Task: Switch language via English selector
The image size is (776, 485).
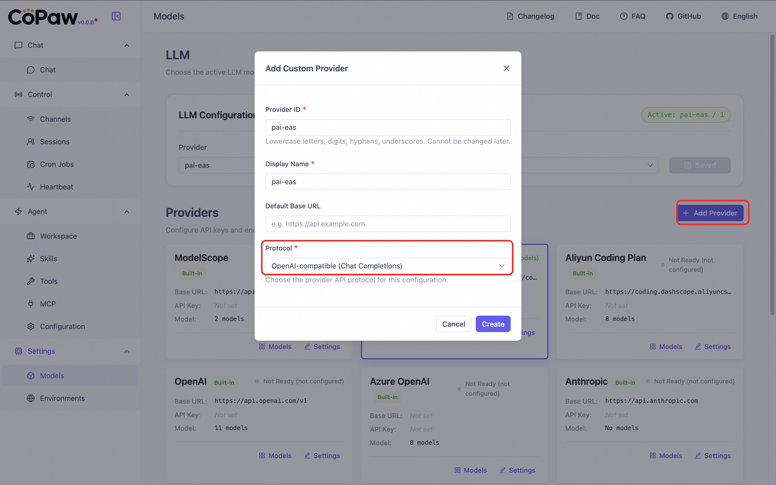Action: pyautogui.click(x=739, y=16)
